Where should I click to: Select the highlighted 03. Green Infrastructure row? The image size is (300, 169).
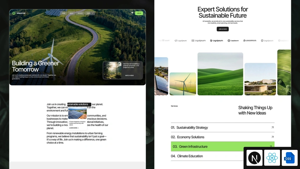click(222, 146)
